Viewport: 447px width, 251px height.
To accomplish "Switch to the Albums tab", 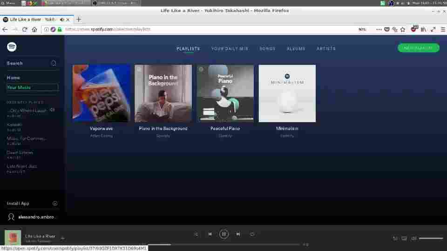I will 296,49.
